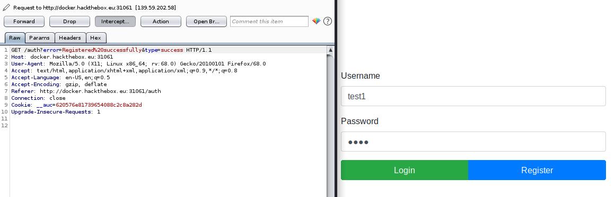Focus the Comment this item field
The image size is (615, 197).
coord(269,22)
